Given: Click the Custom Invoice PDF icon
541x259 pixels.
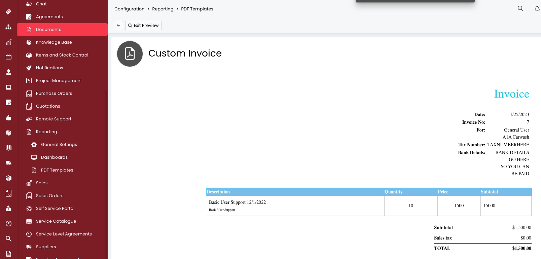Looking at the screenshot, I should (x=130, y=54).
